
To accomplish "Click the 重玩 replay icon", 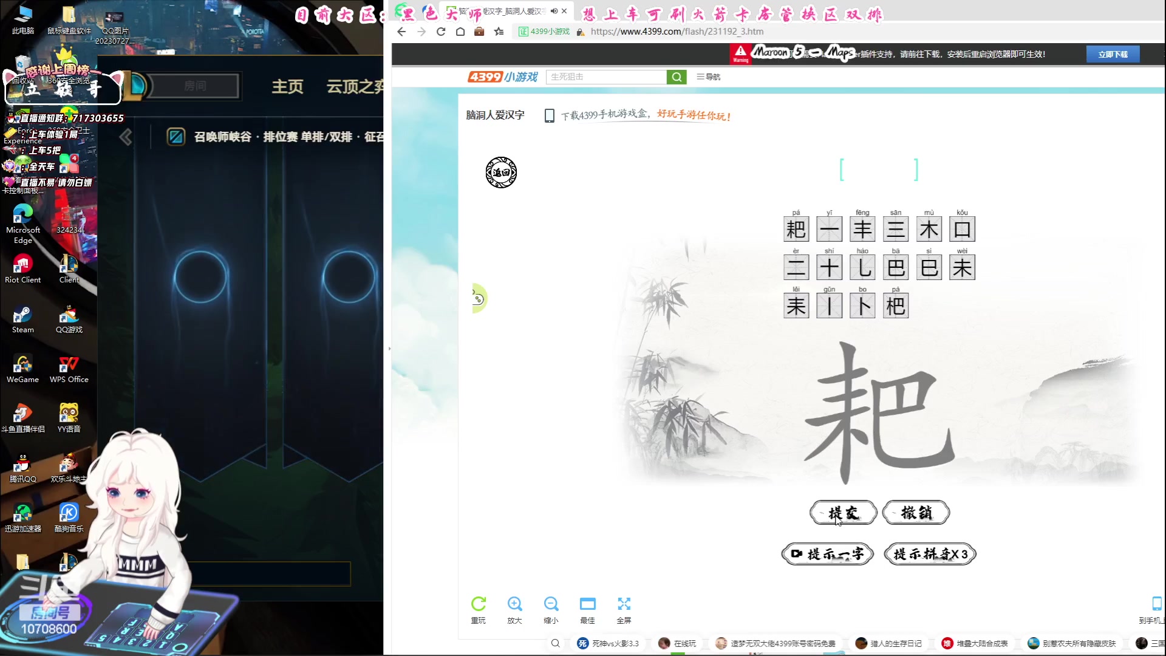I will coord(479,604).
